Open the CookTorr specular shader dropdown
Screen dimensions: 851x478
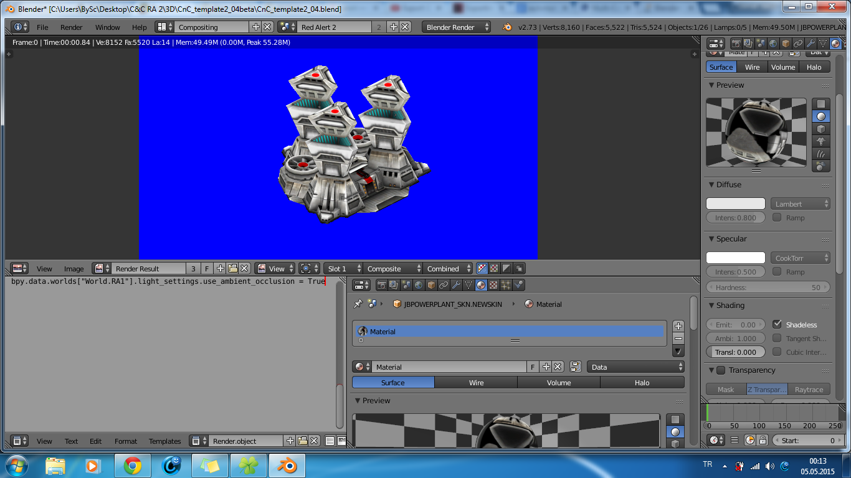pyautogui.click(x=801, y=258)
